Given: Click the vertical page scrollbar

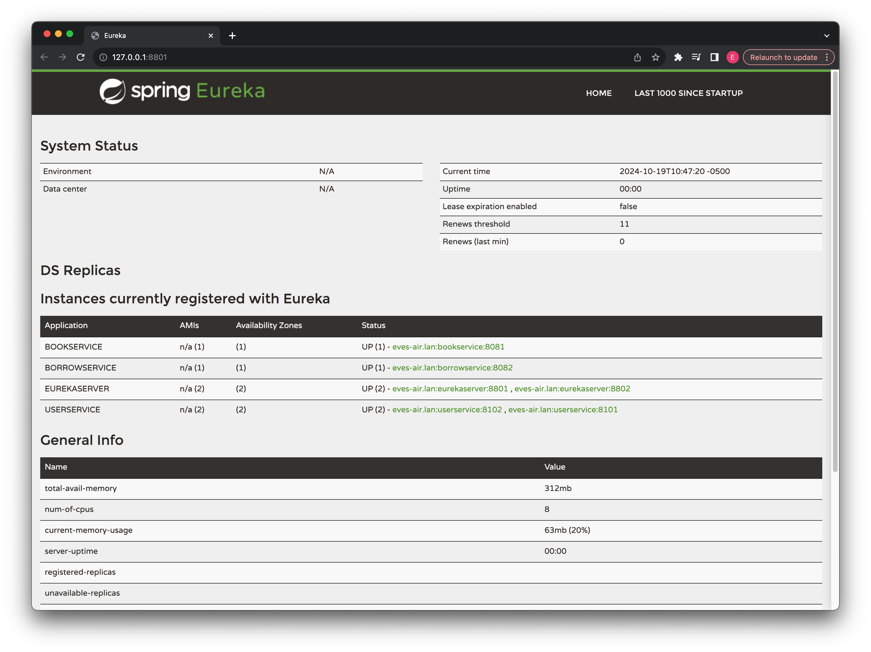Looking at the screenshot, I should 835,271.
